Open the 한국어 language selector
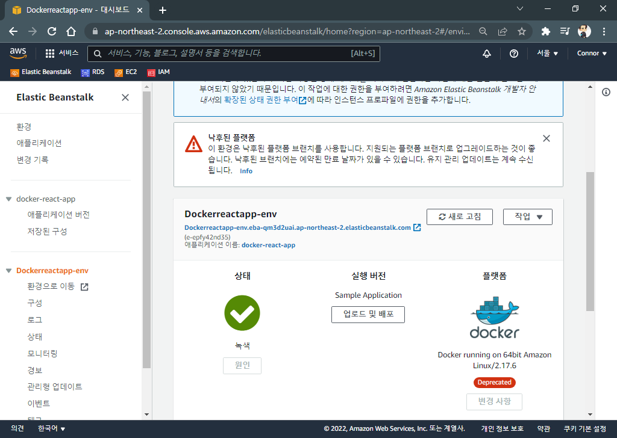The height and width of the screenshot is (438, 617). coord(51,428)
